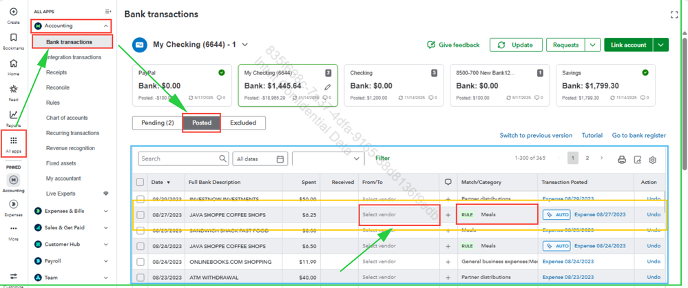The height and width of the screenshot is (288, 688).
Task: Open the All dates picker
Action: pos(260,159)
